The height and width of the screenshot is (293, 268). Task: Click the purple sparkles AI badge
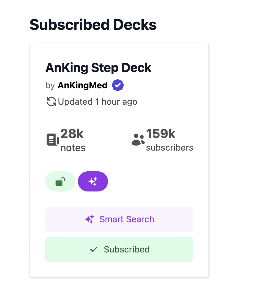93,181
